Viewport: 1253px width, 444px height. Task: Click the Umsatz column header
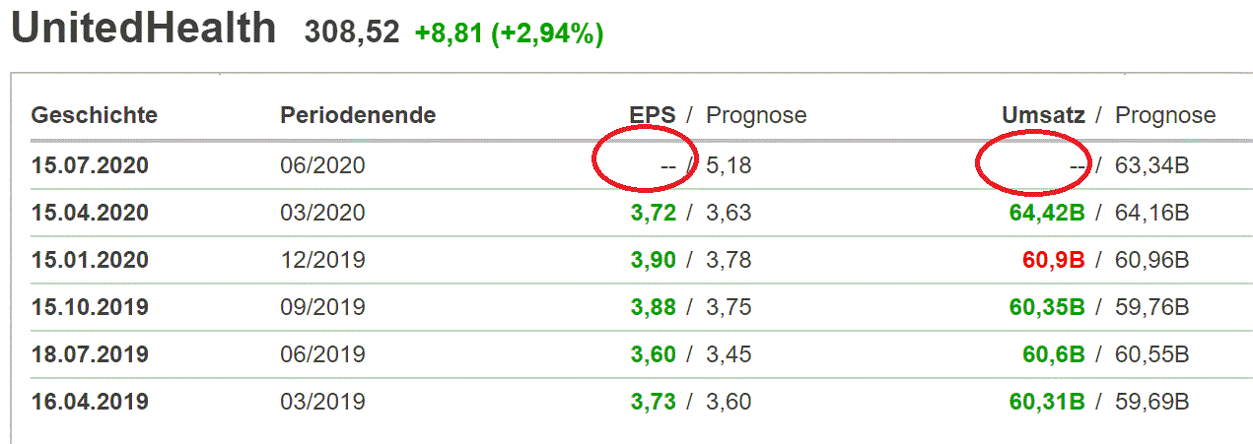(1043, 115)
